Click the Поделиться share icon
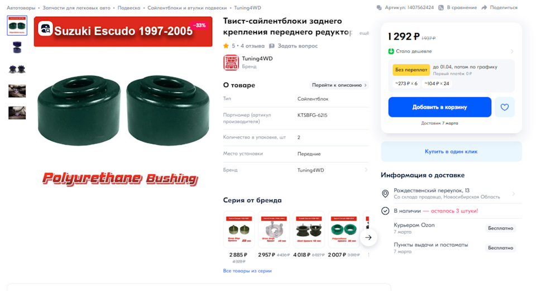Viewport: 536px width, 291px height. [x=485, y=8]
